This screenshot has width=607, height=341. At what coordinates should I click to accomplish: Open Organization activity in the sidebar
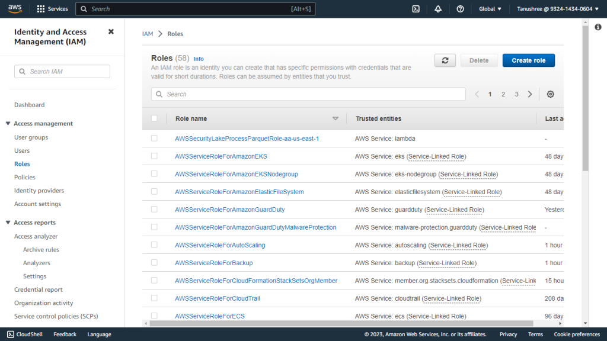pos(44,303)
